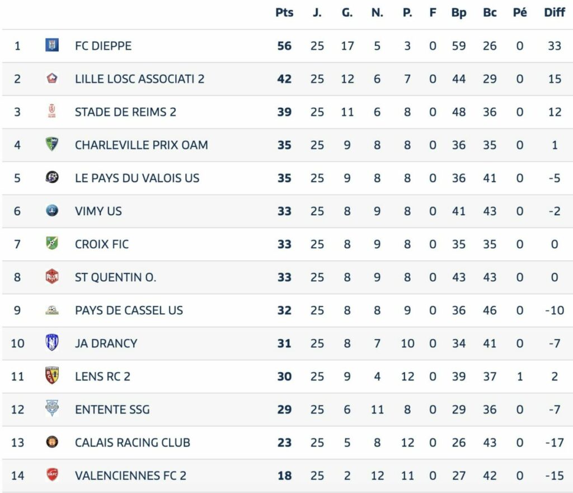Open the FC DIEPPE team name
Screen dimensions: 573x493
point(103,46)
